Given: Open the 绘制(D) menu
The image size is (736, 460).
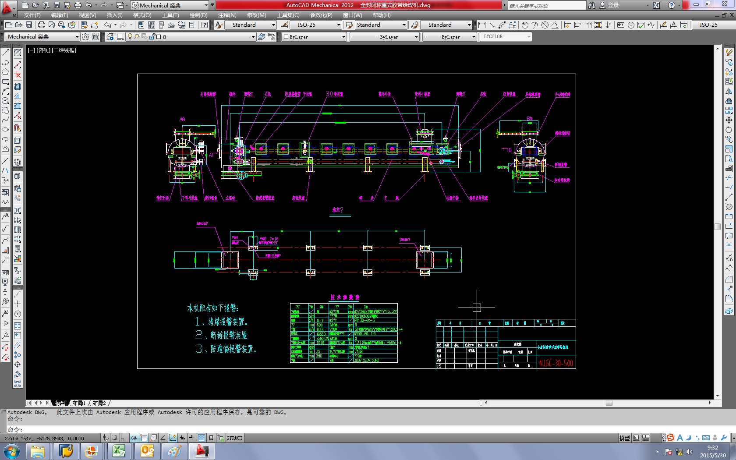Looking at the screenshot, I should [198, 15].
